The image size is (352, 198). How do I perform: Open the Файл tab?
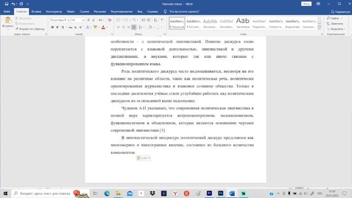click(x=7, y=12)
